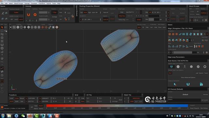
Task: Click the Max orientation slider
Action: pyautogui.click(x=153, y=19)
